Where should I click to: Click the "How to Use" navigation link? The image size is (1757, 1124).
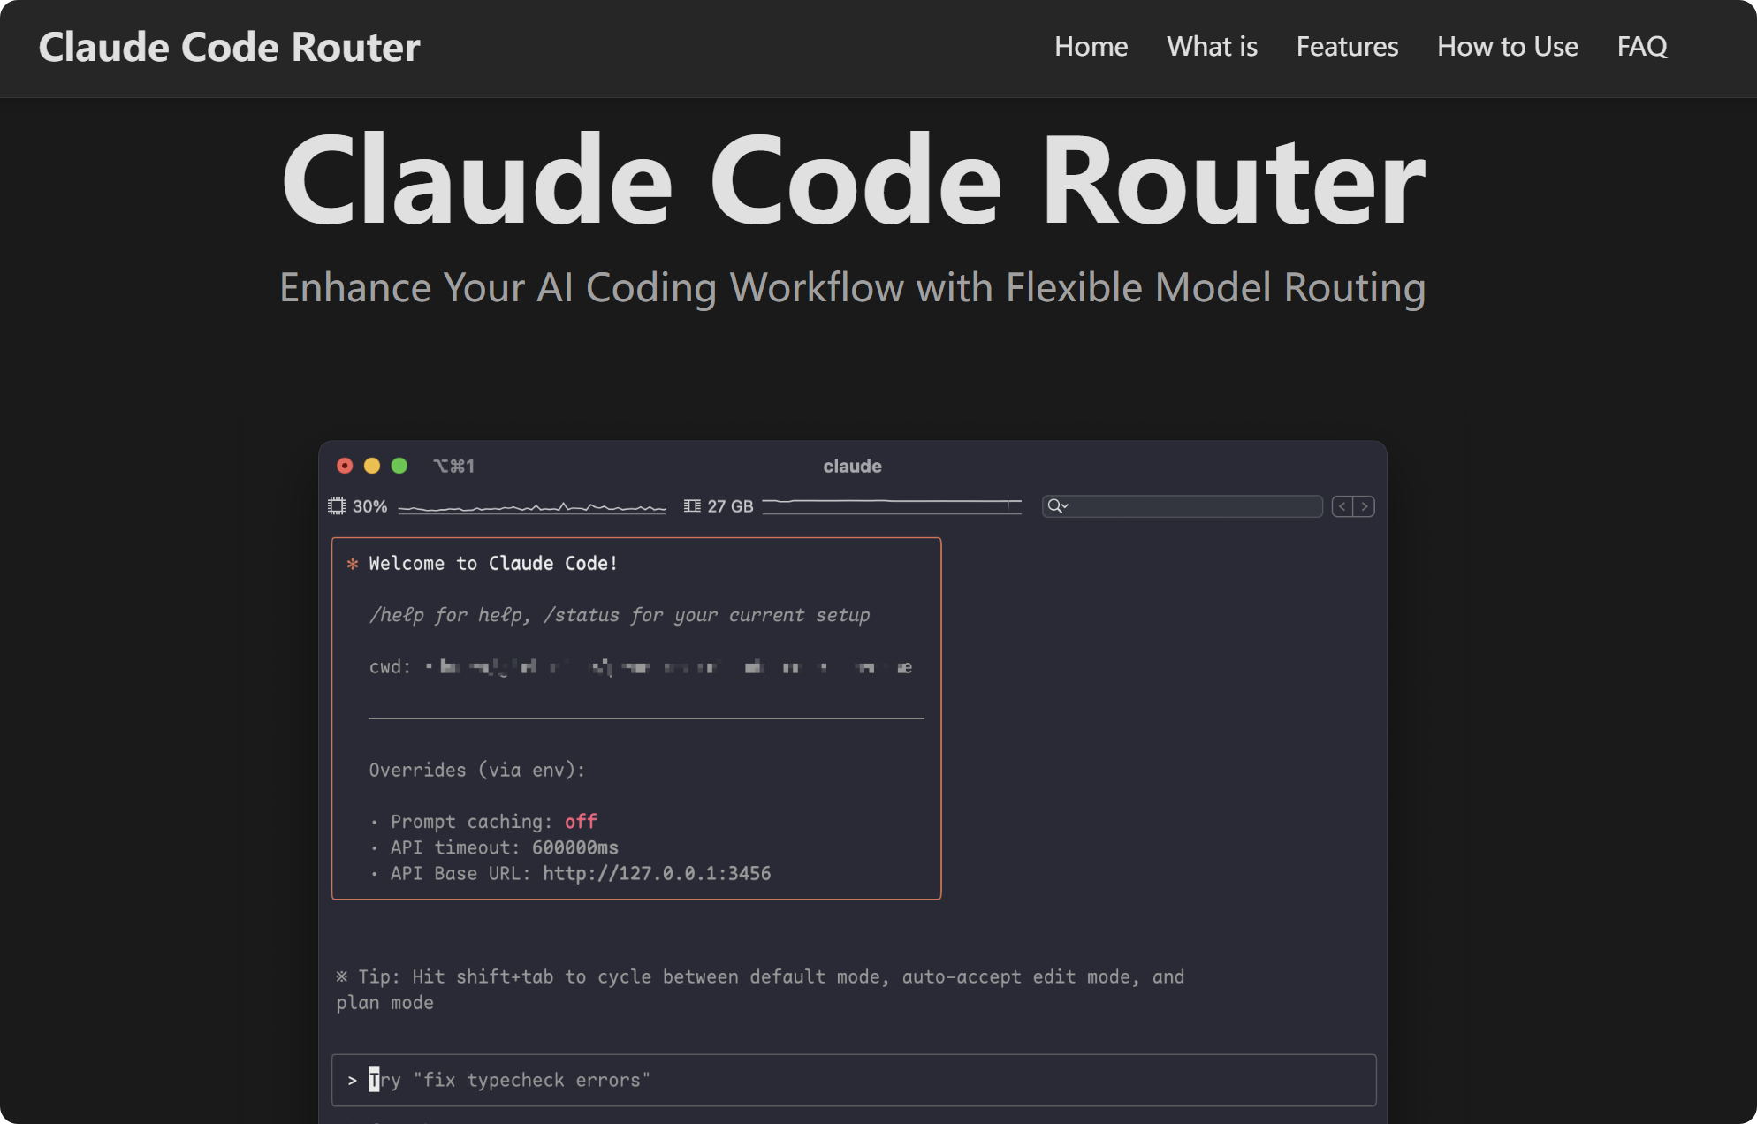[1507, 47]
